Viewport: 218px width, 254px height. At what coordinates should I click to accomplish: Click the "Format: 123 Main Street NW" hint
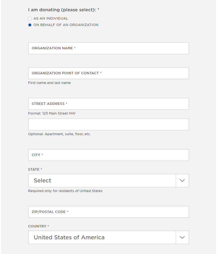pyautogui.click(x=52, y=113)
